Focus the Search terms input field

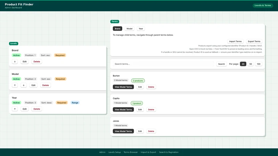[163, 64]
